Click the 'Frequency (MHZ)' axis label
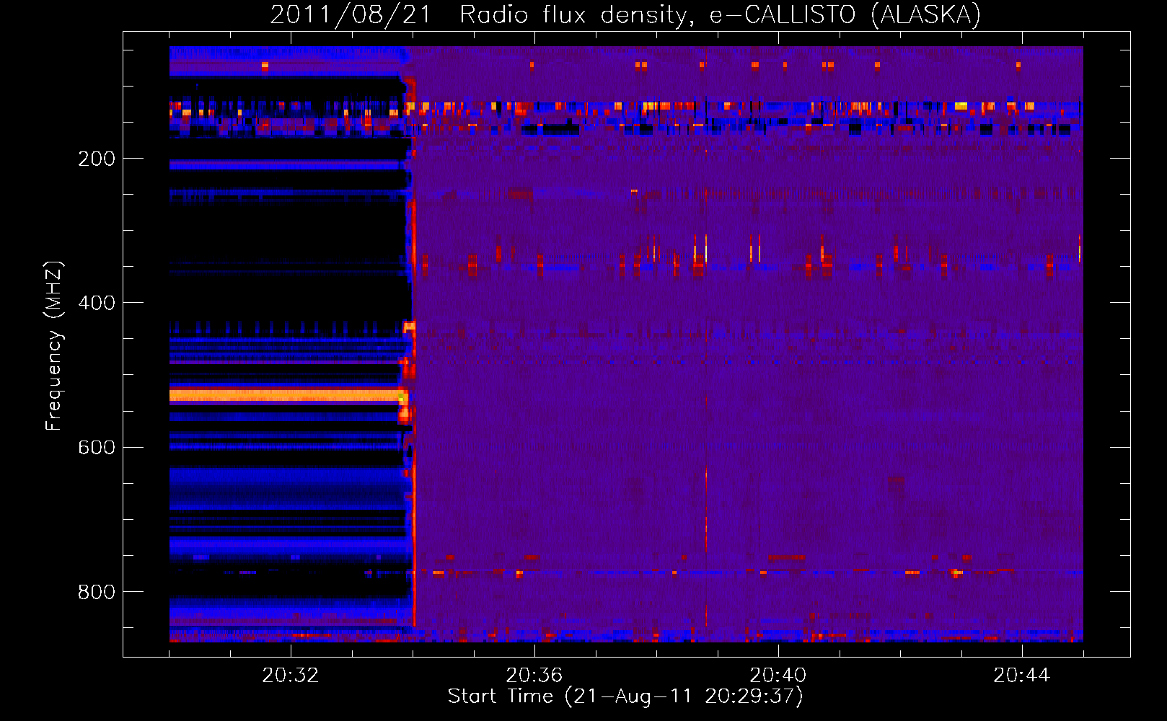 (x=54, y=345)
